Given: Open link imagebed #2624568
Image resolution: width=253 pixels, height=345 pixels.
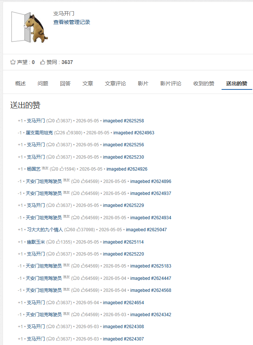Looking at the screenshot, I should (x=151, y=290).
